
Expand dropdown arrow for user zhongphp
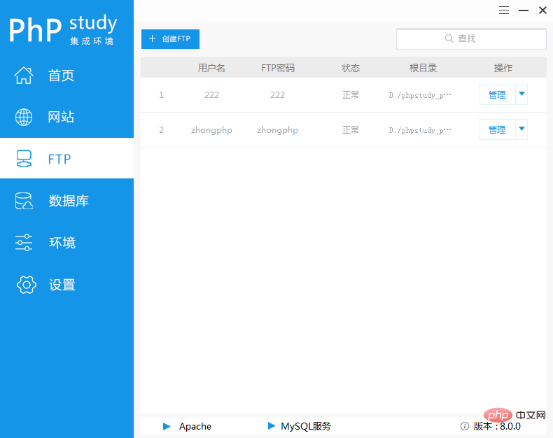pos(521,129)
